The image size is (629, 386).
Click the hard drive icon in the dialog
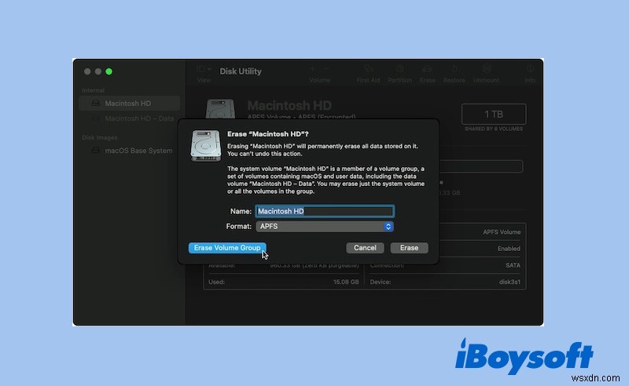(206, 146)
